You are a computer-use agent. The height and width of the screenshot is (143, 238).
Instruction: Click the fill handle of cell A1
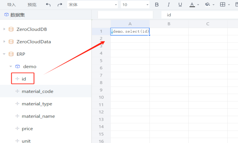[x=149, y=35]
